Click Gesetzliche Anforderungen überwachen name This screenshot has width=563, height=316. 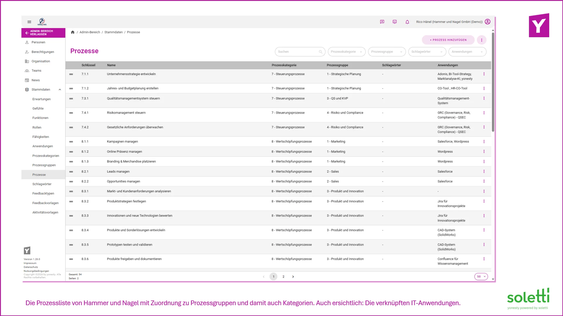tap(135, 127)
